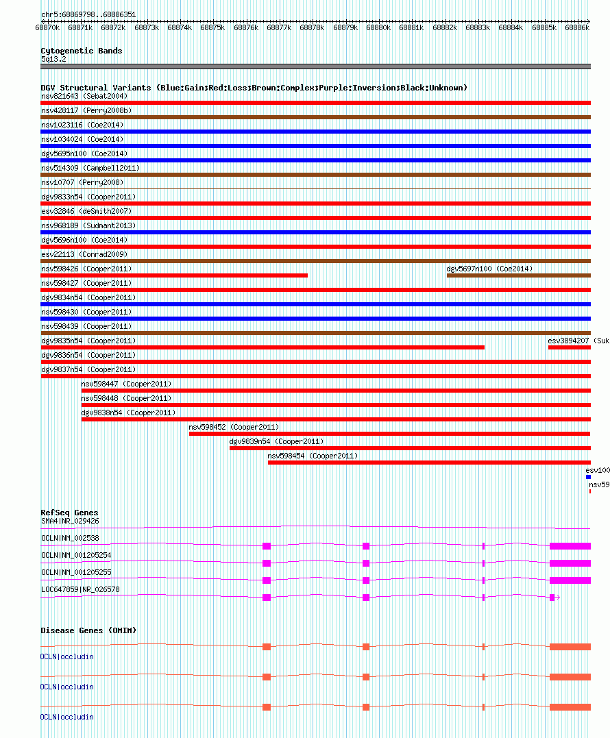Open LOC647859|NR_026578 gene label
Viewport: 610px width, 738px height.
point(80,589)
